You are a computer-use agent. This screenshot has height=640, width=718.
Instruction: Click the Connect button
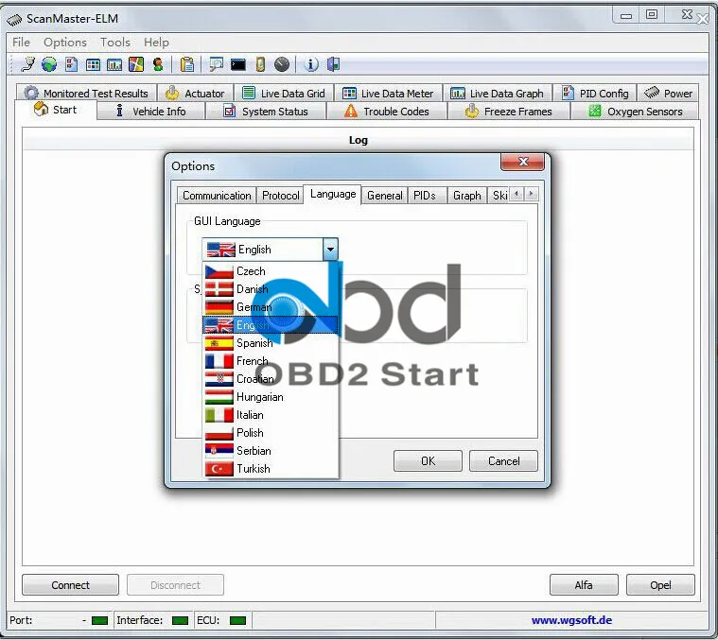coord(71,585)
